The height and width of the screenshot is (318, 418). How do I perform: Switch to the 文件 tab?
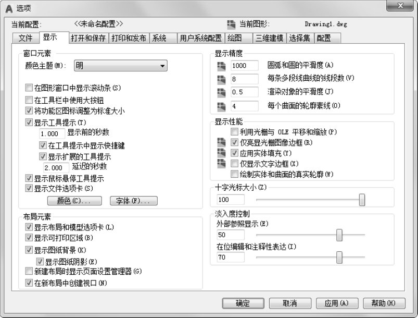[26, 38]
